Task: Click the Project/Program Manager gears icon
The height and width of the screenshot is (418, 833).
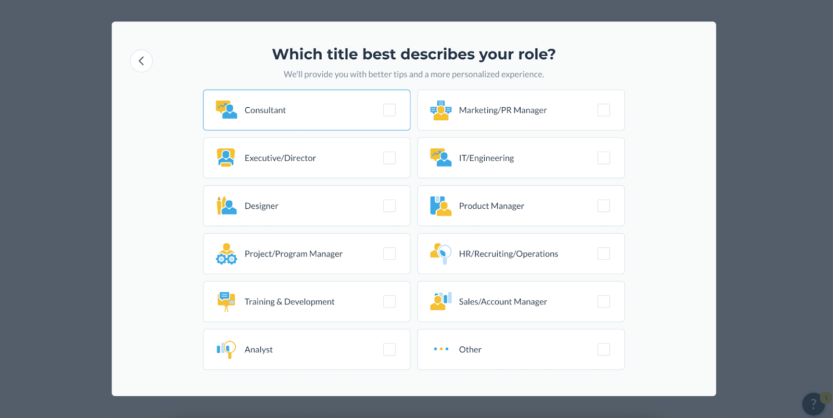Action: 226,254
